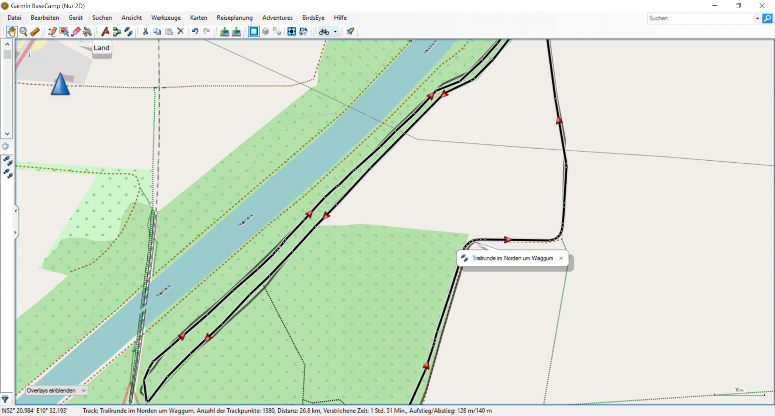The height and width of the screenshot is (416, 775).
Task: Click Send to Device icon
Action: [225, 31]
